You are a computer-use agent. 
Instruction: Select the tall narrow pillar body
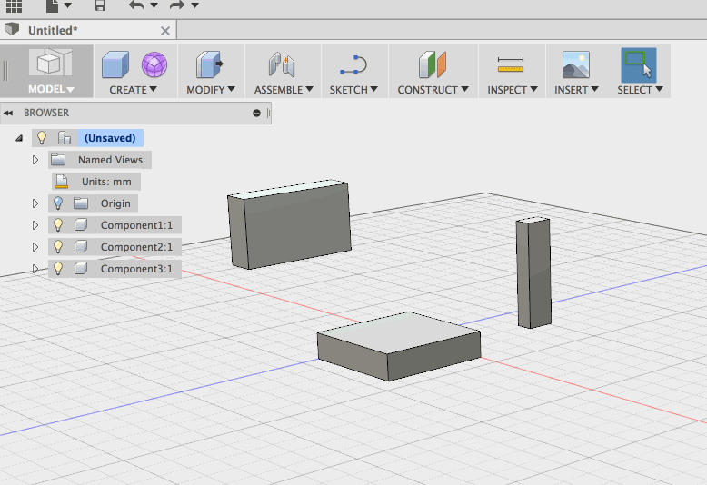click(533, 272)
